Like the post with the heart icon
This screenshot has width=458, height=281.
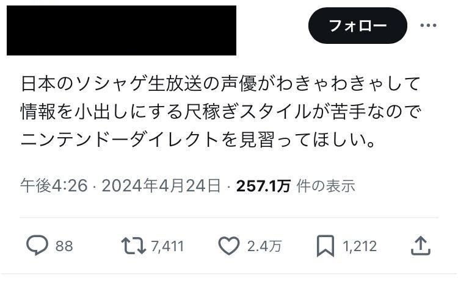(x=229, y=246)
